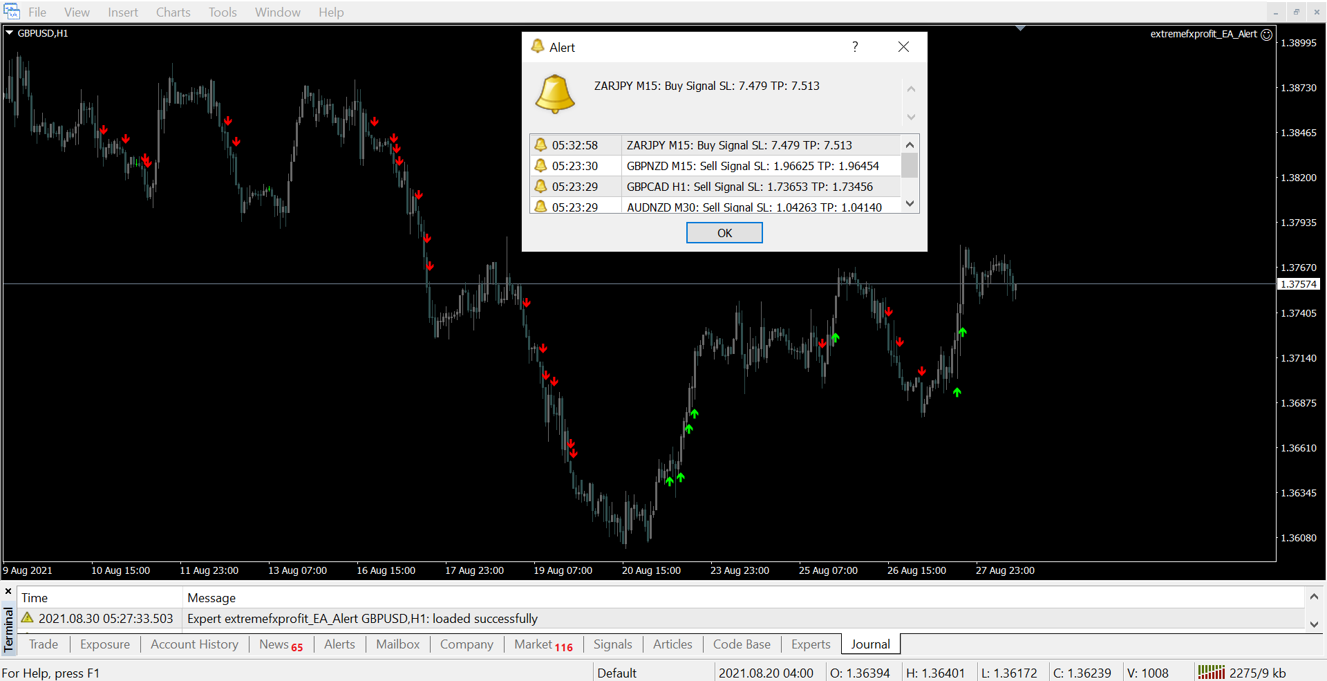Click the bell icon of 05:32:58 alert
Viewport: 1327px width, 681px height.
click(540, 145)
